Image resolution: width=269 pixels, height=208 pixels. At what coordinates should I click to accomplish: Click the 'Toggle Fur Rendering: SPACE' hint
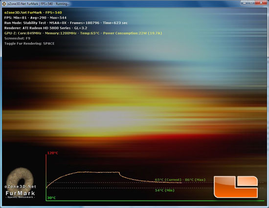point(29,43)
